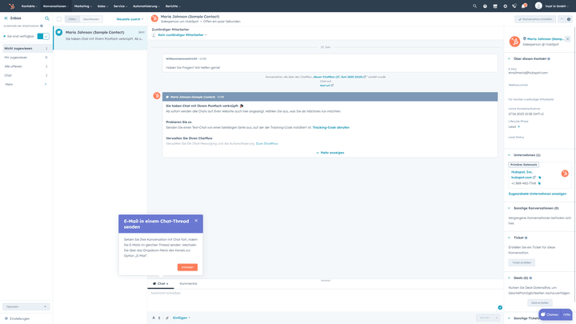Open the search magnifier in the top bar

point(474,6)
